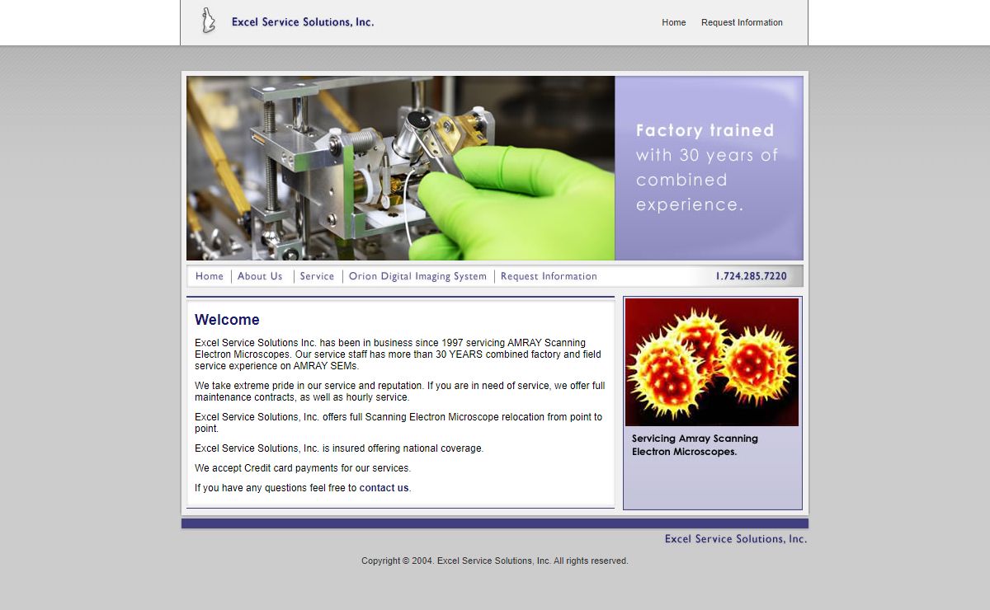Go to Home in the top header

tap(674, 22)
